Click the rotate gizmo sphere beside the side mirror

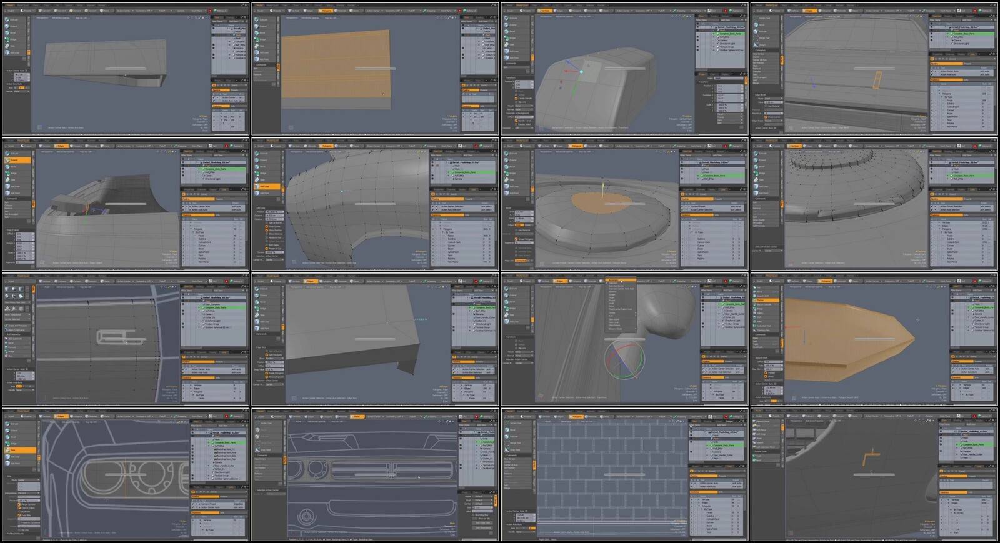624,361
